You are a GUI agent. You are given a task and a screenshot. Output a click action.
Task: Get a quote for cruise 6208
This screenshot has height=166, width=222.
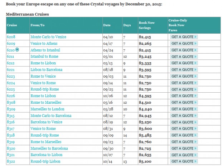[x=184, y=37]
